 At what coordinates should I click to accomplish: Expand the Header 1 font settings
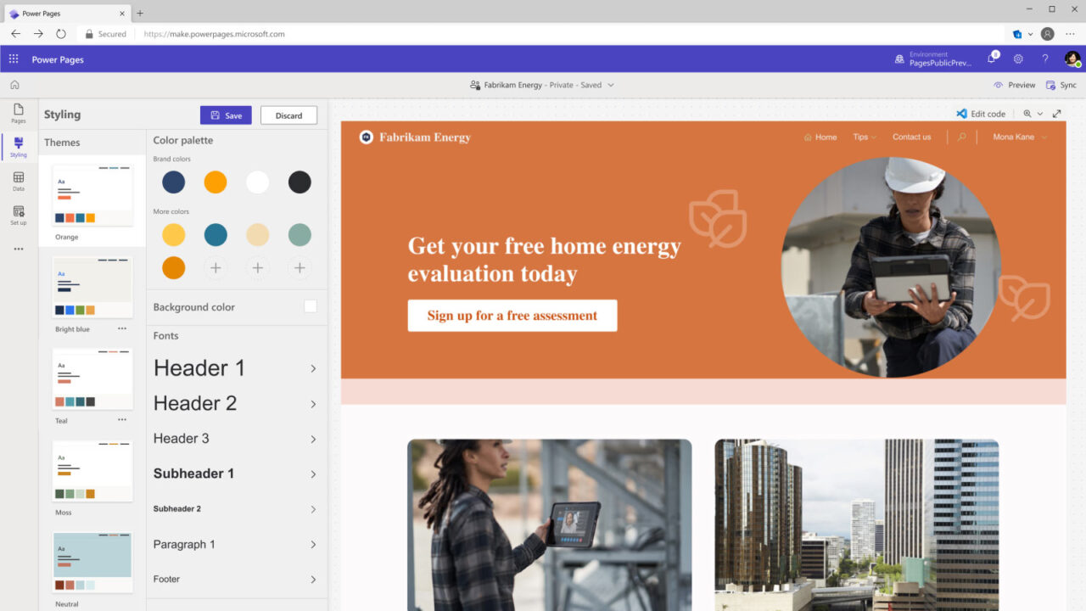[312, 368]
